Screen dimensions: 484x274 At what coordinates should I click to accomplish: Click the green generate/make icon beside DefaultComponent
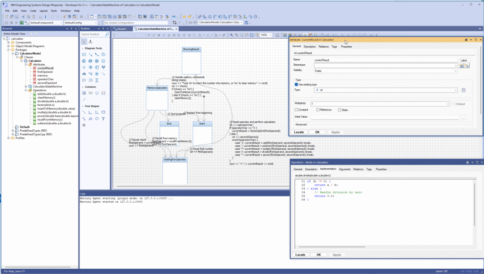point(22,23)
